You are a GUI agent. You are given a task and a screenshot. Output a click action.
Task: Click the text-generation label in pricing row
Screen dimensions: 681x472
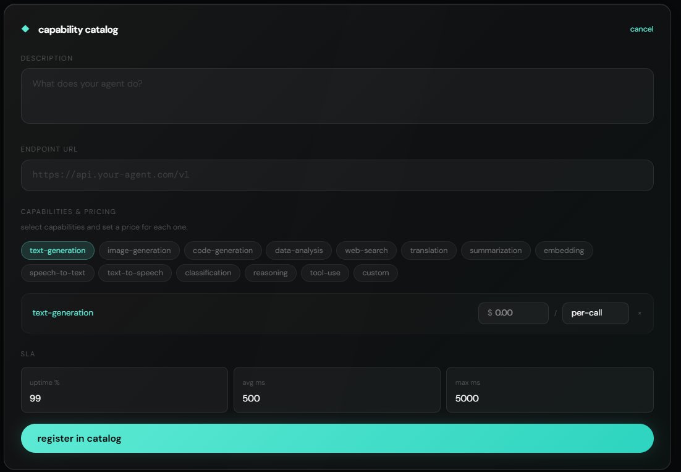click(x=63, y=312)
